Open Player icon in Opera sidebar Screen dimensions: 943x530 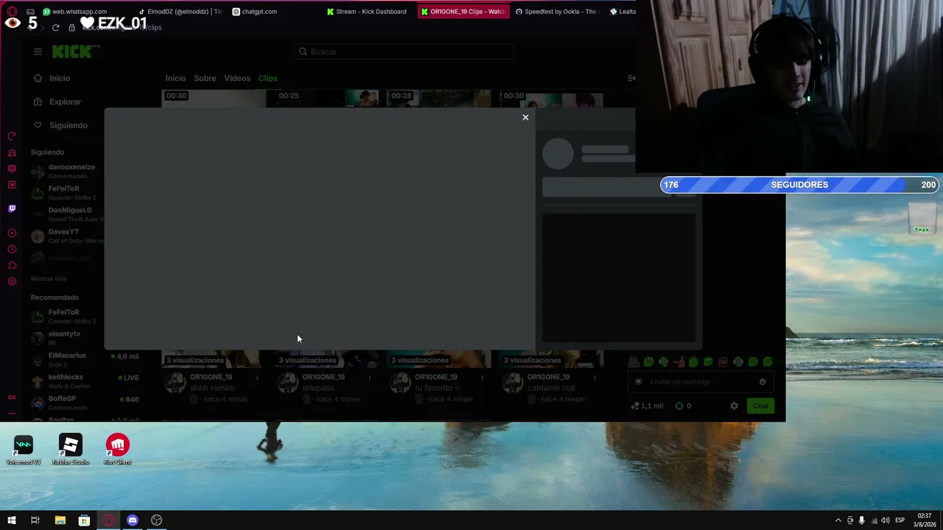12,233
